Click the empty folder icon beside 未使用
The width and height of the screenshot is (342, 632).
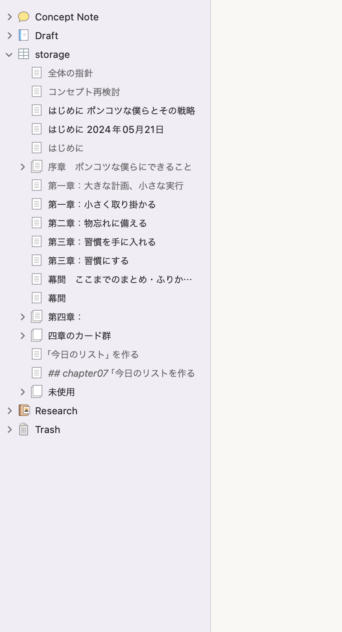tap(36, 391)
